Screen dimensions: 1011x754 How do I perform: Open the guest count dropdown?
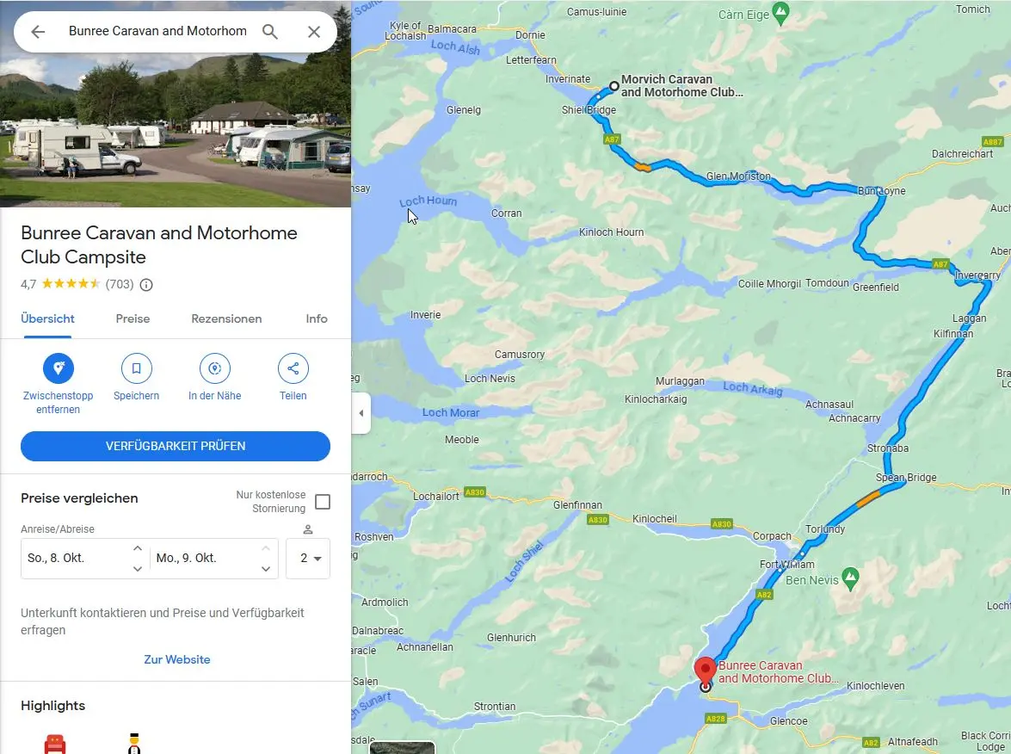click(308, 559)
